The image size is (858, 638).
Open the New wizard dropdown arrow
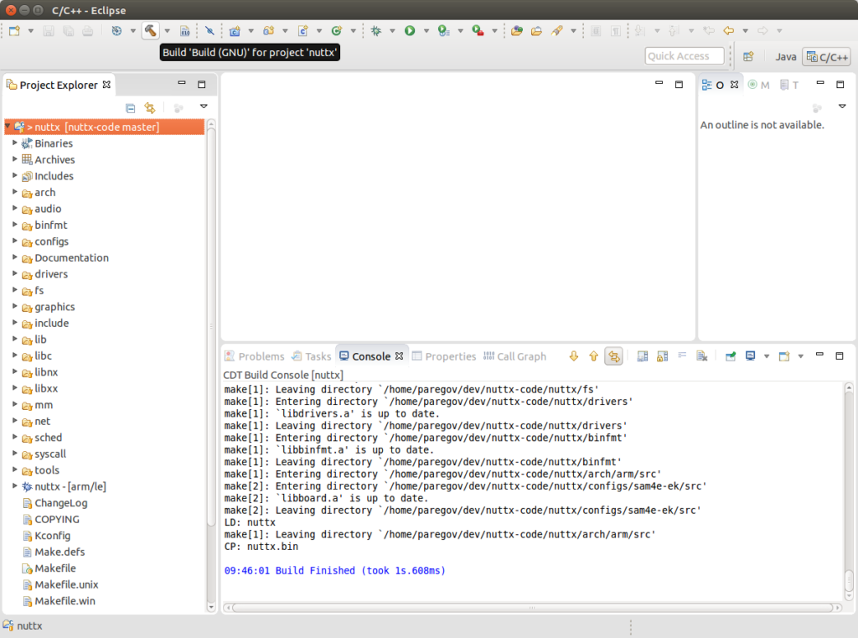[x=31, y=31]
